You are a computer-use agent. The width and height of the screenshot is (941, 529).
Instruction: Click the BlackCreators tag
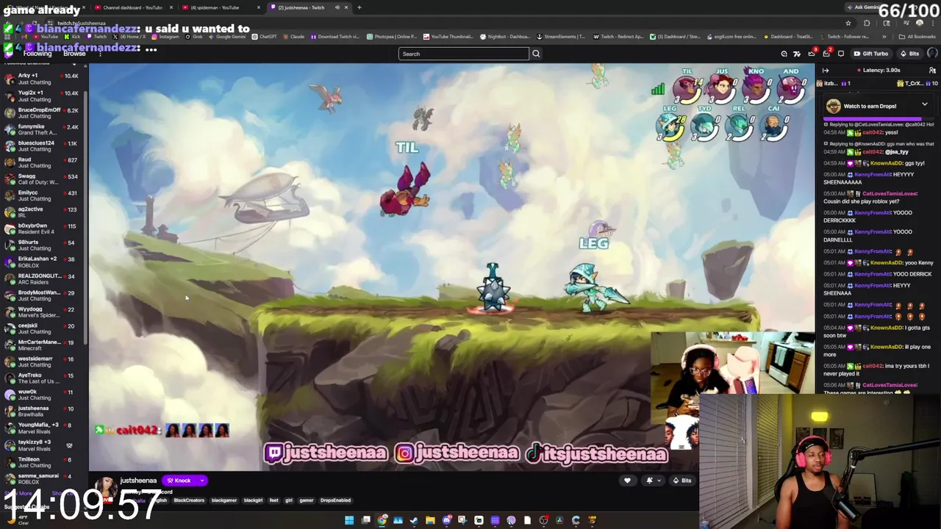189,500
